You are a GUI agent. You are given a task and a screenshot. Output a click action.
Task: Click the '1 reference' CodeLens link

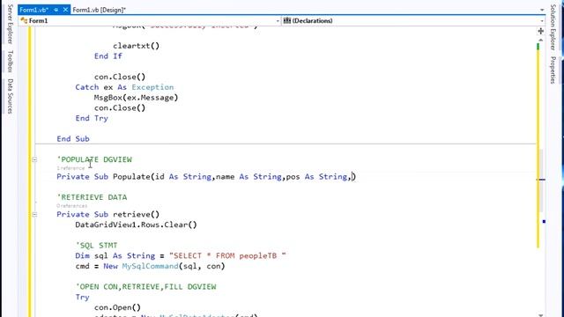(x=70, y=168)
